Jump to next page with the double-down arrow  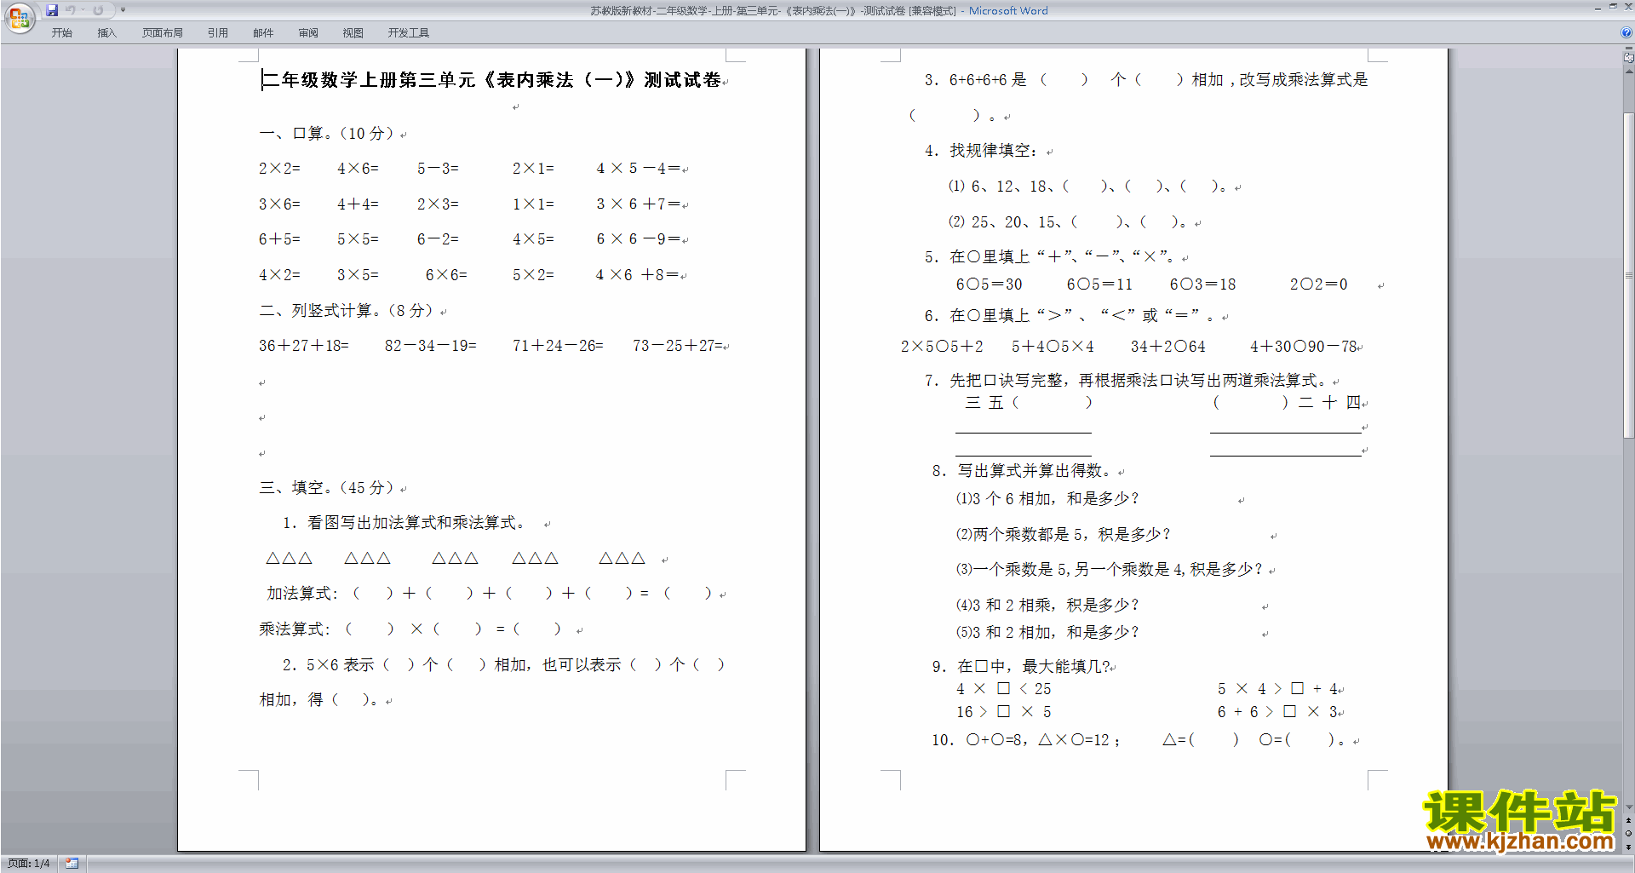coord(1628,847)
